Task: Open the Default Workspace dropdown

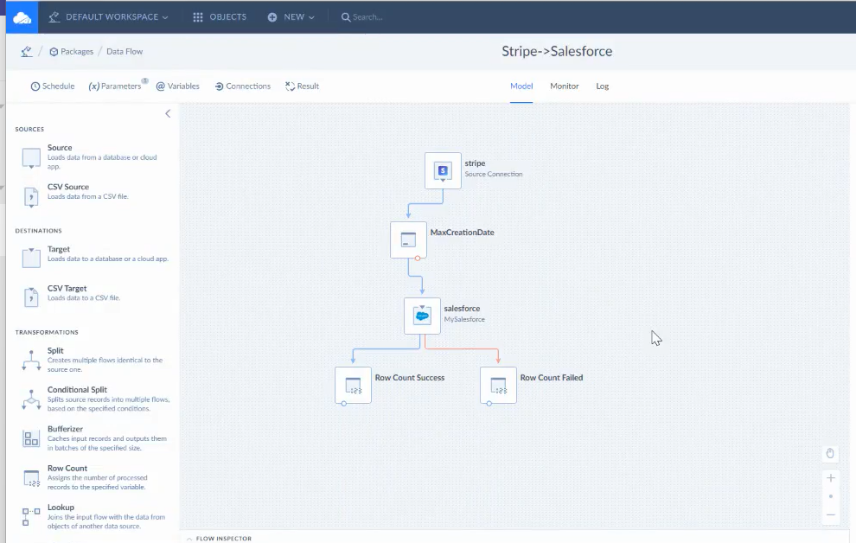Action: coord(108,17)
